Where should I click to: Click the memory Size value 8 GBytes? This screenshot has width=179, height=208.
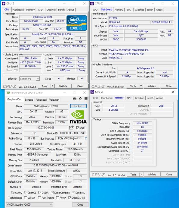[114, 110]
